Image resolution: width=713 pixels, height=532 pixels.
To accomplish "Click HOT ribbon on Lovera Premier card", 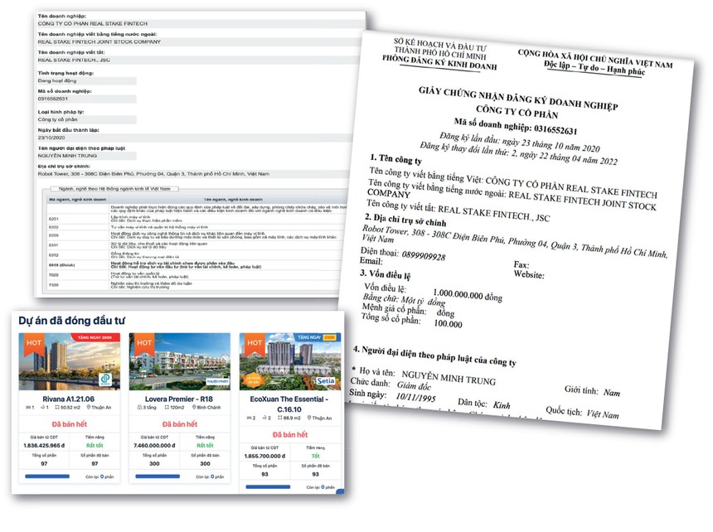I will point(143,341).
